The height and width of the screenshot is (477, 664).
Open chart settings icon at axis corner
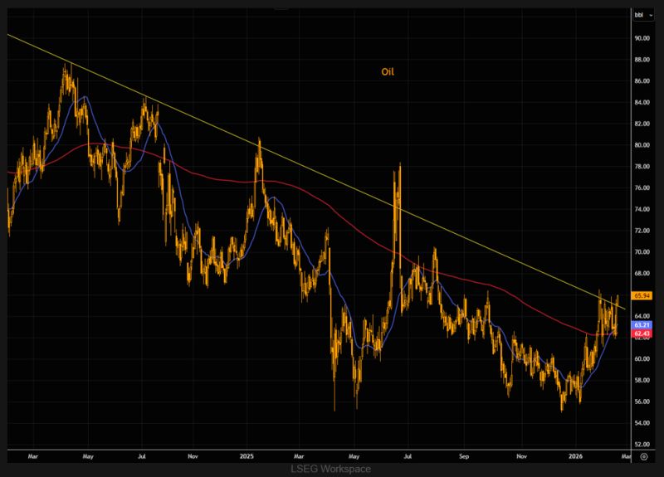click(x=644, y=457)
